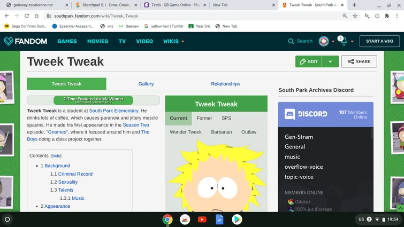Switch to the Sketchpad browser tab
This screenshot has width=404, height=227.
(105, 5)
